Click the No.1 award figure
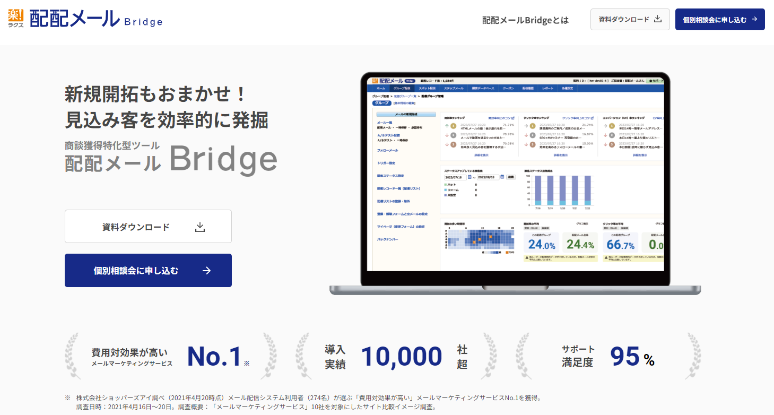This screenshot has width=774, height=415. click(215, 356)
